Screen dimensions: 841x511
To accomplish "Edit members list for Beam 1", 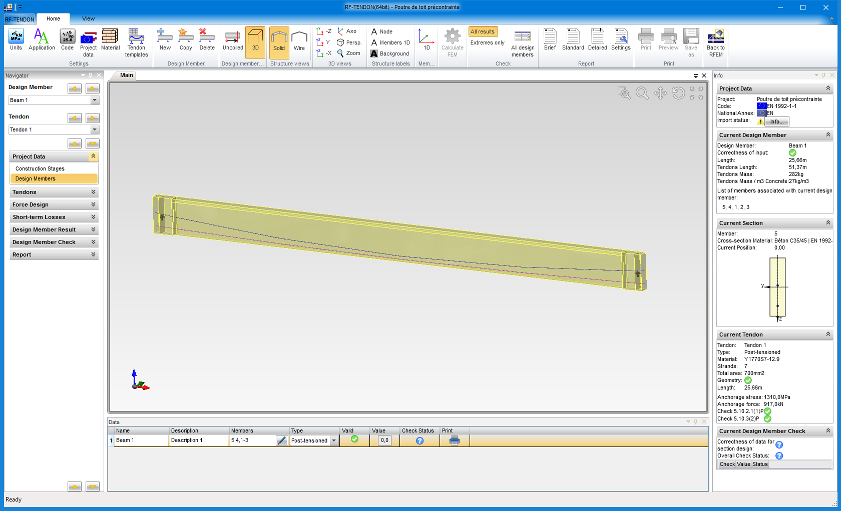I will (282, 440).
